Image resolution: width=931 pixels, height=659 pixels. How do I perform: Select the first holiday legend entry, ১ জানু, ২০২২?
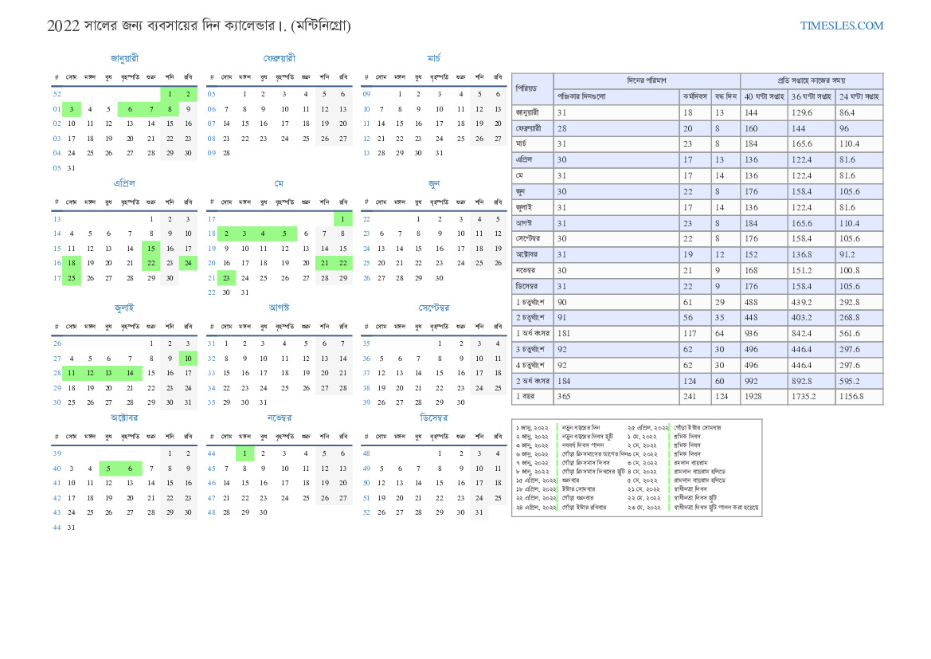click(x=532, y=428)
